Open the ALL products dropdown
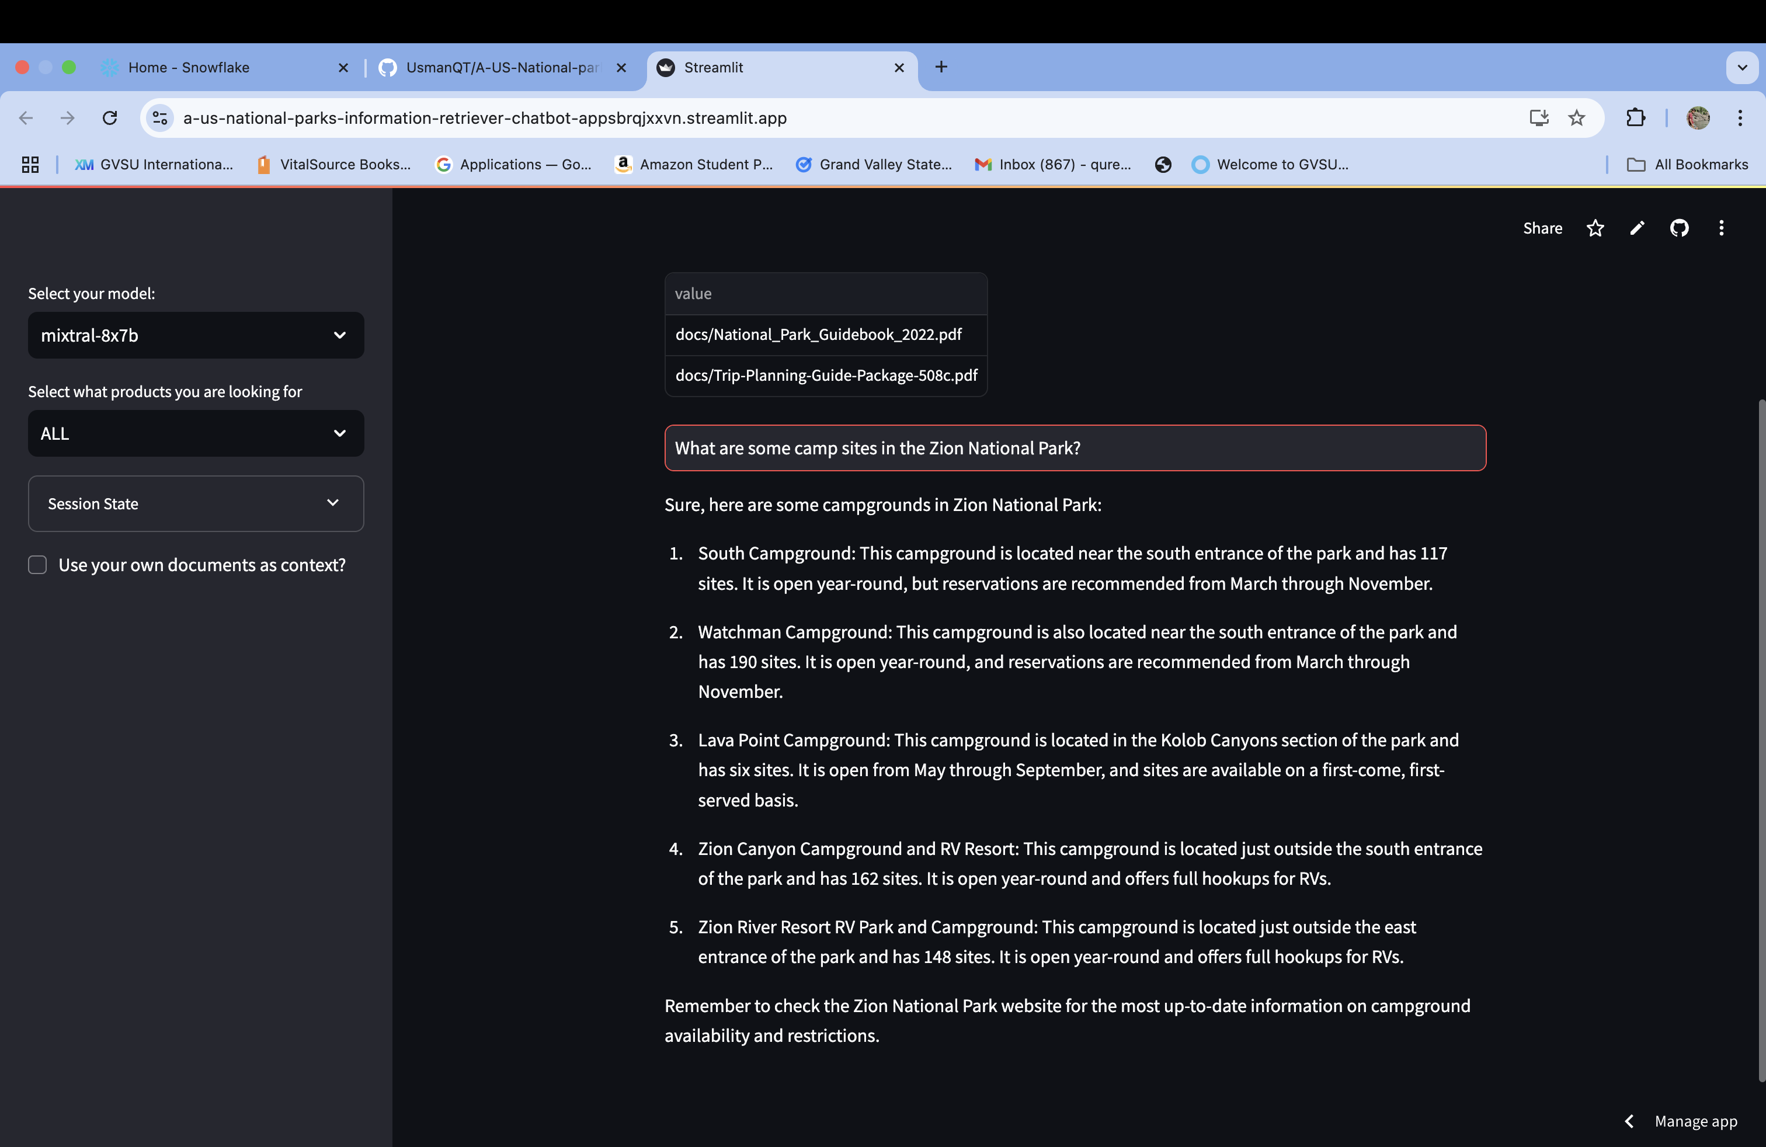The width and height of the screenshot is (1766, 1147). (x=196, y=433)
